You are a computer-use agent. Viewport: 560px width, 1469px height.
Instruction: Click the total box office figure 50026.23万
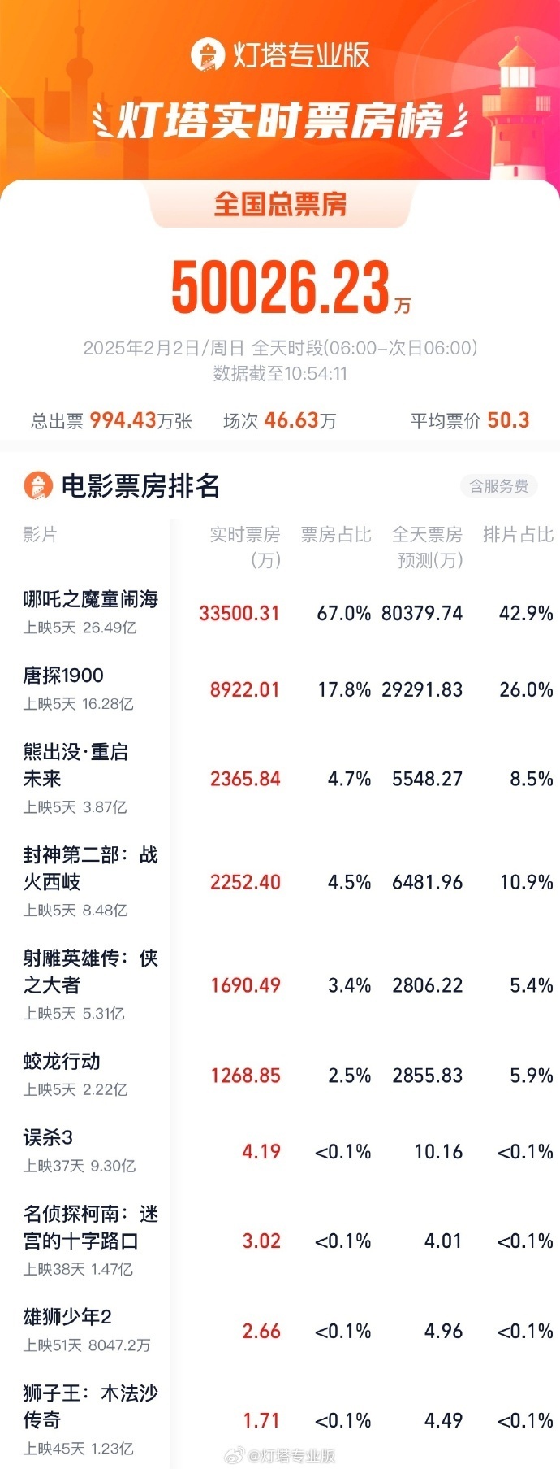click(280, 288)
